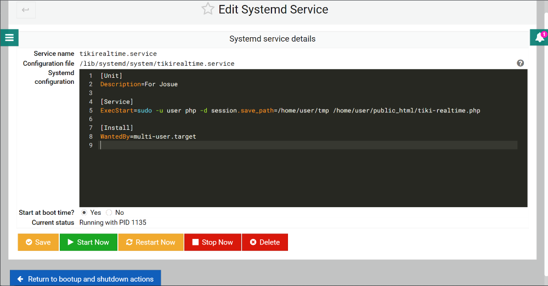Viewport: 548px width, 286px height.
Task: Click the WantedBy=multi-user.target line
Action: pos(148,136)
